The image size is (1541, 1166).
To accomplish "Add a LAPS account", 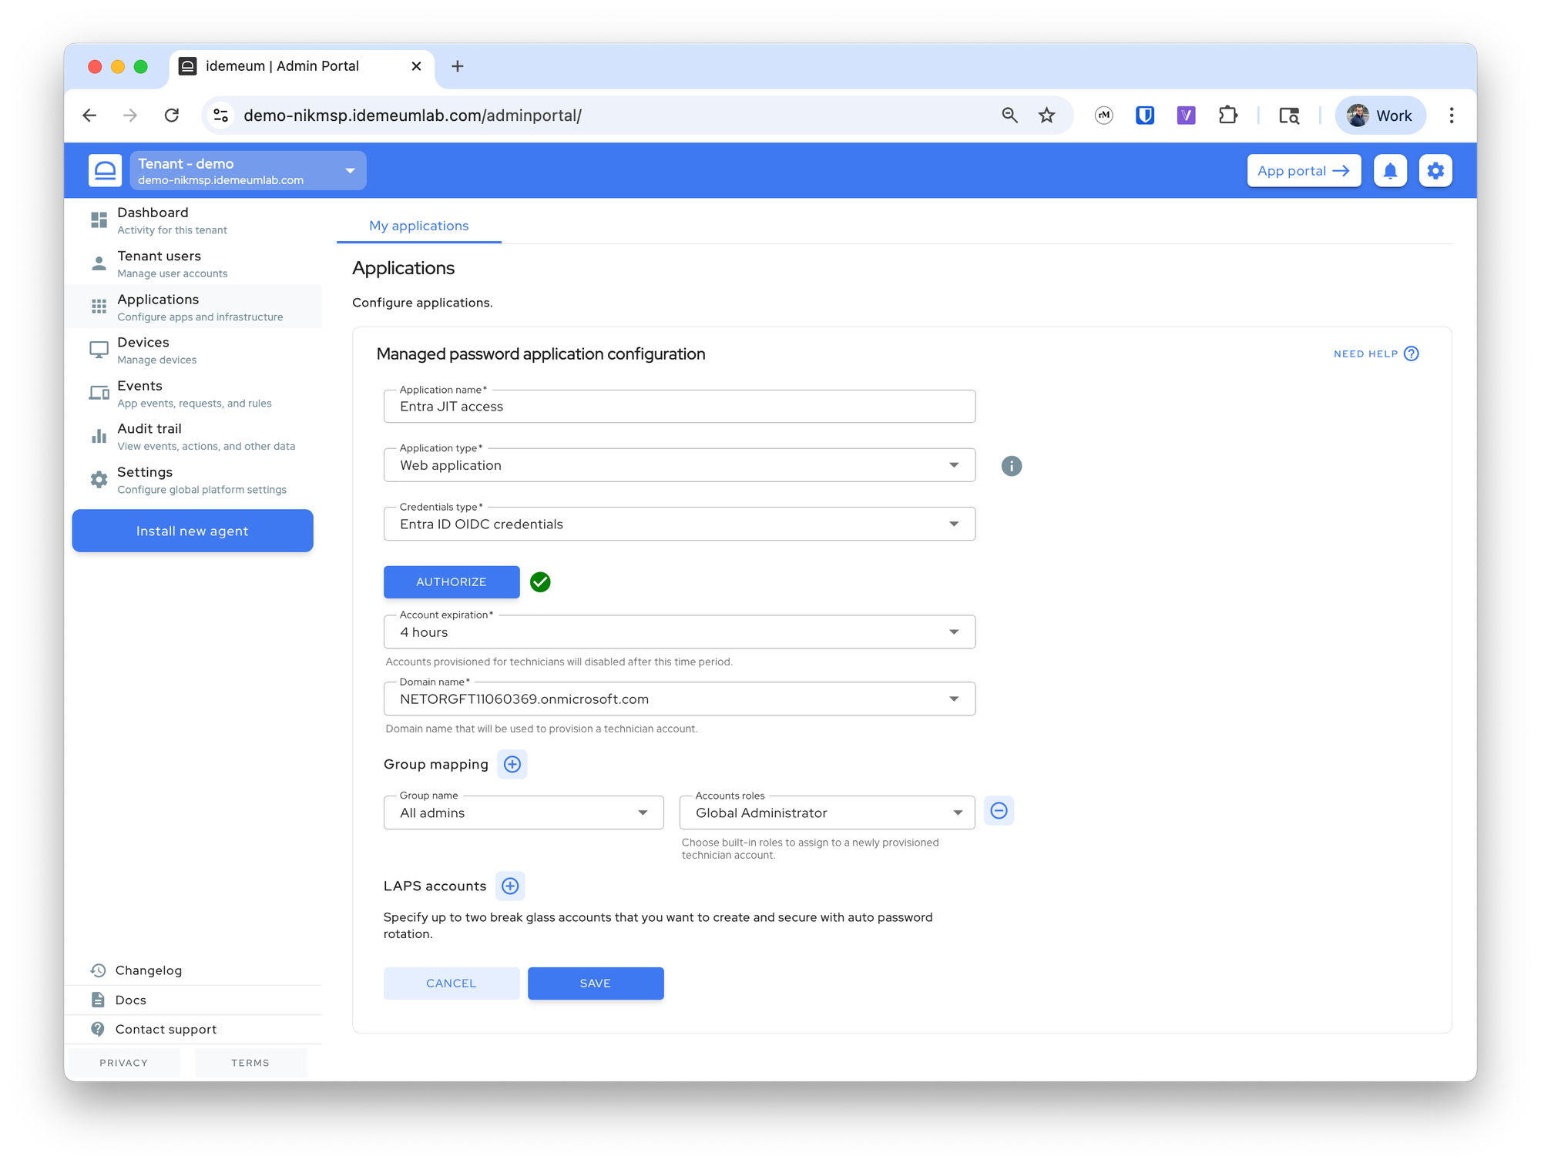I will pyautogui.click(x=510, y=886).
